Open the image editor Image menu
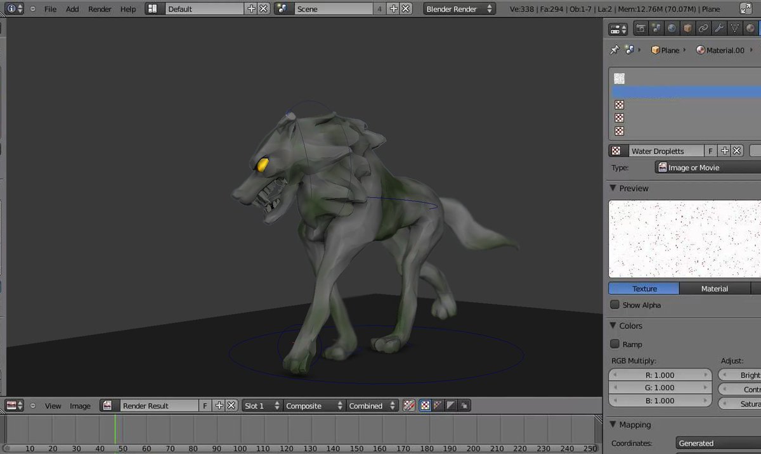This screenshot has height=454, width=761. point(80,406)
